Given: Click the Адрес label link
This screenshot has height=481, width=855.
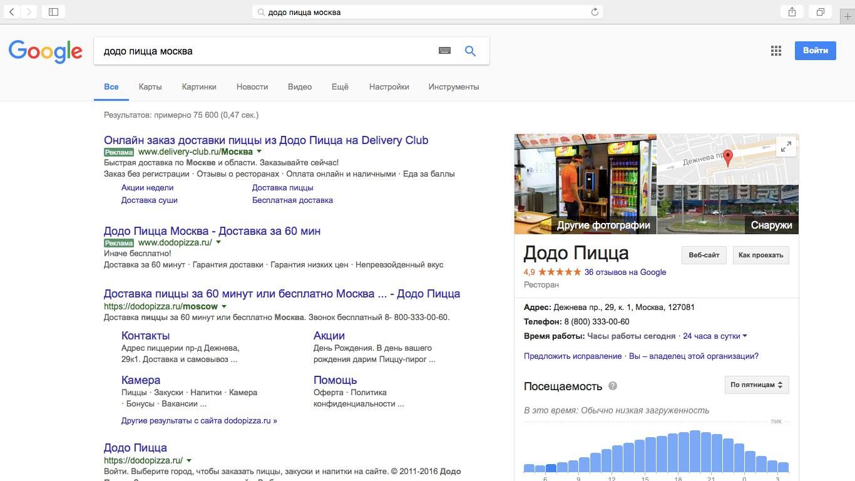Looking at the screenshot, I should coord(538,308).
